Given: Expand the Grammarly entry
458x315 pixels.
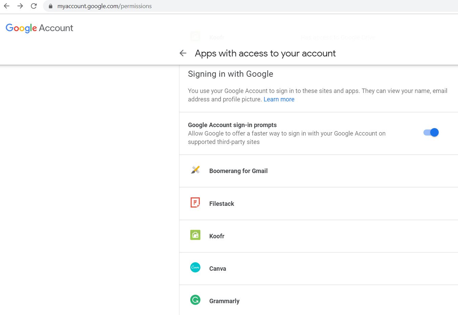Looking at the screenshot, I should coord(319,300).
